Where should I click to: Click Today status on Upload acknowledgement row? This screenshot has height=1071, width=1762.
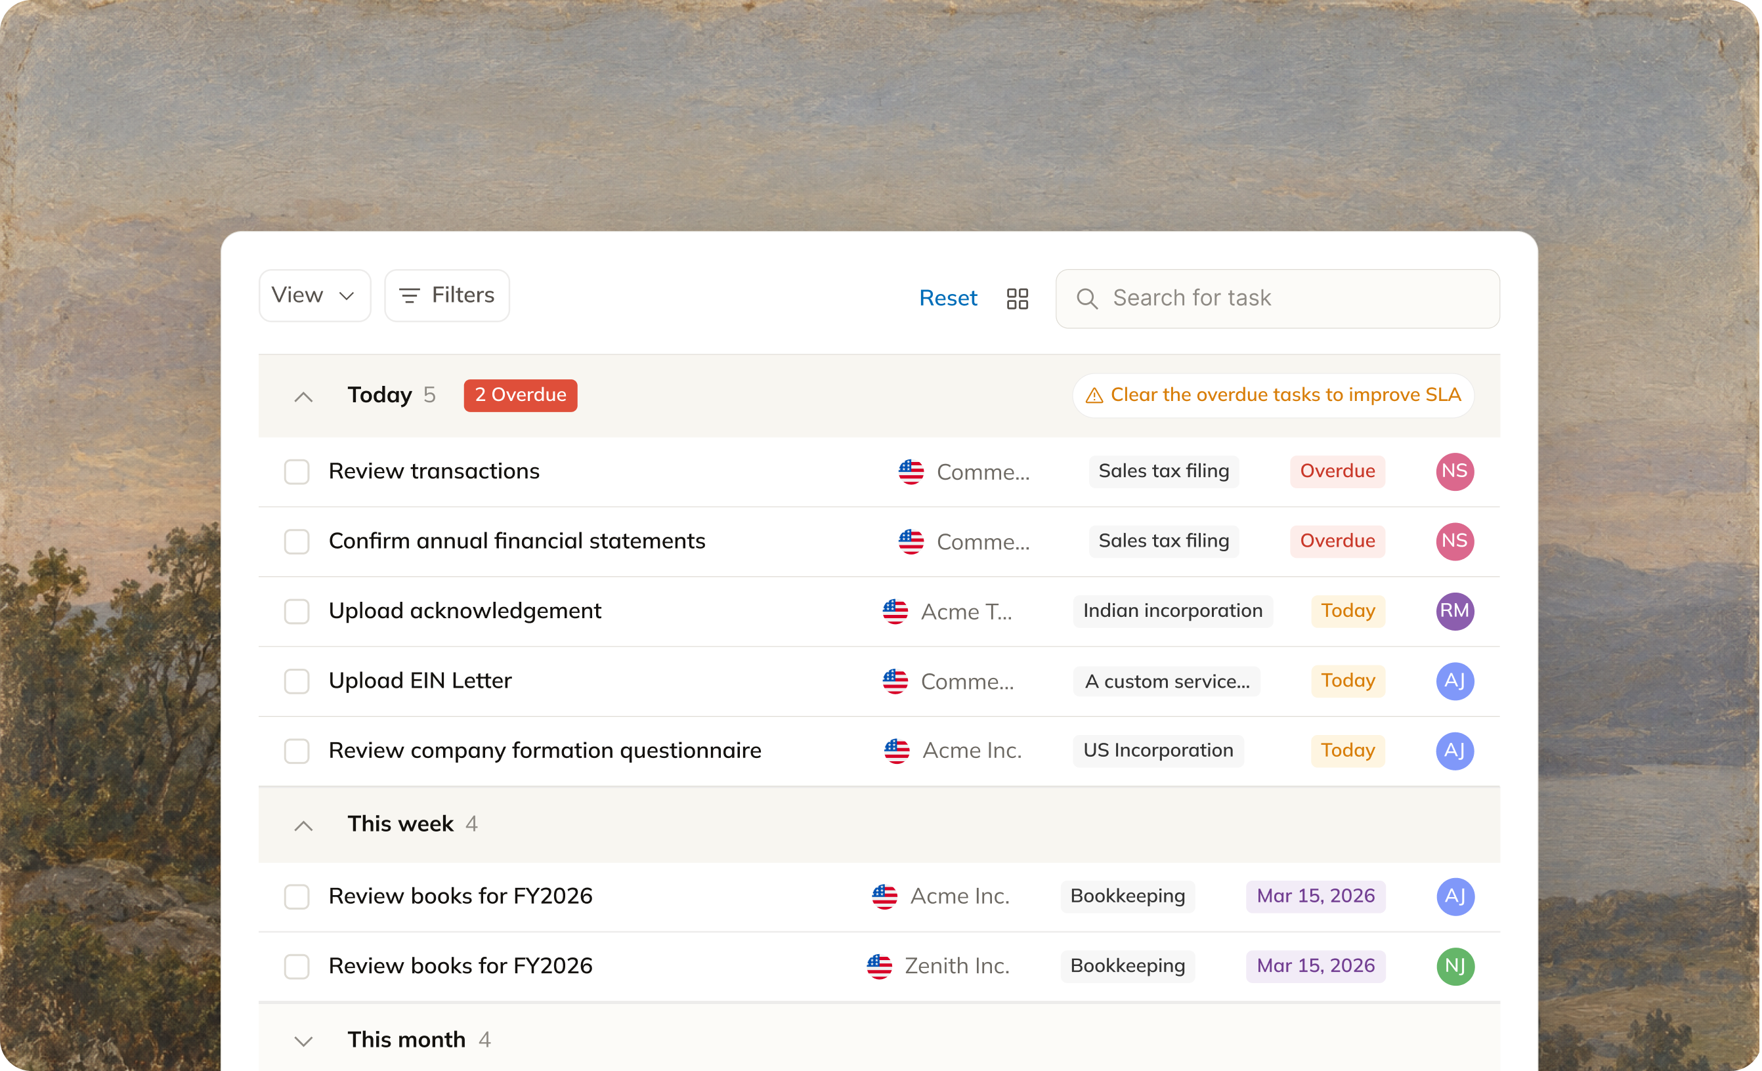click(x=1347, y=611)
